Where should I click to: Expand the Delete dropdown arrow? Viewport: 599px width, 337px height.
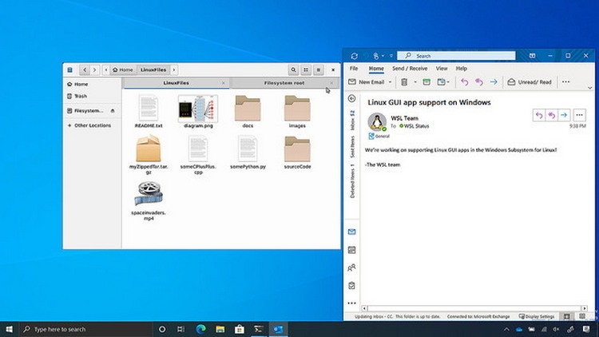click(x=415, y=82)
